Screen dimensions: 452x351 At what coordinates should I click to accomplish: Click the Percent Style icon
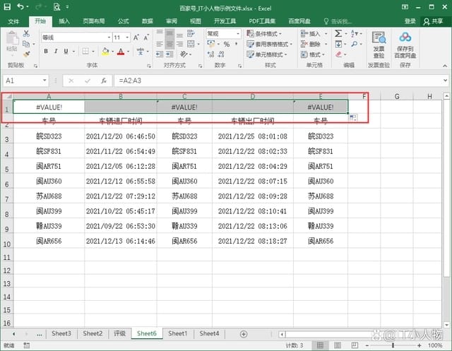[x=227, y=44]
